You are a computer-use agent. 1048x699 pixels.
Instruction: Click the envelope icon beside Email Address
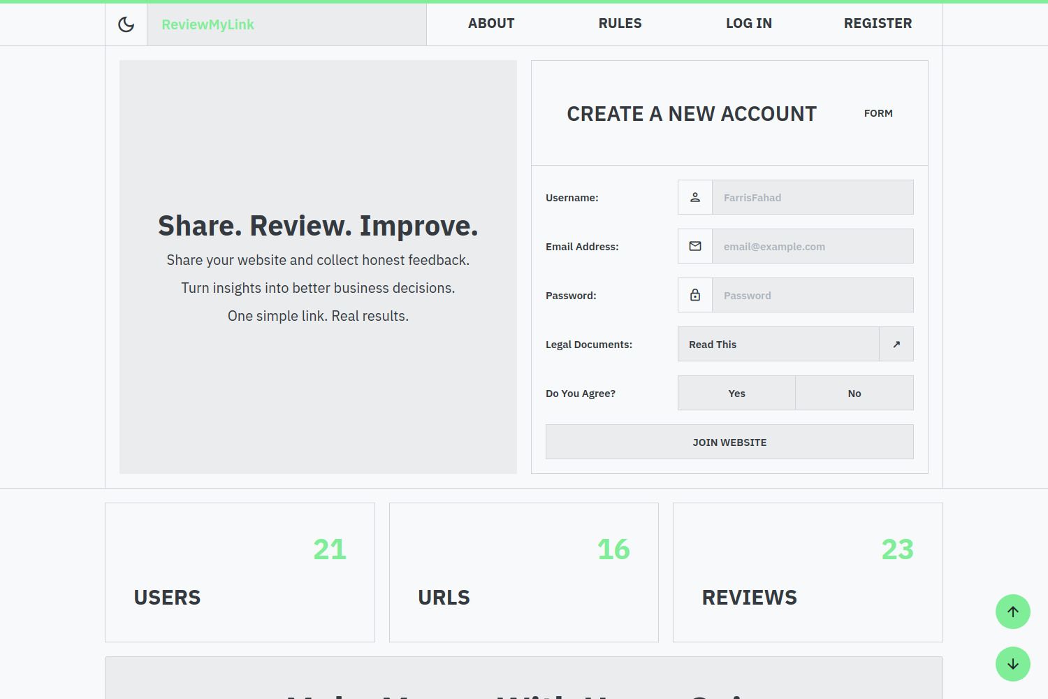click(x=695, y=246)
